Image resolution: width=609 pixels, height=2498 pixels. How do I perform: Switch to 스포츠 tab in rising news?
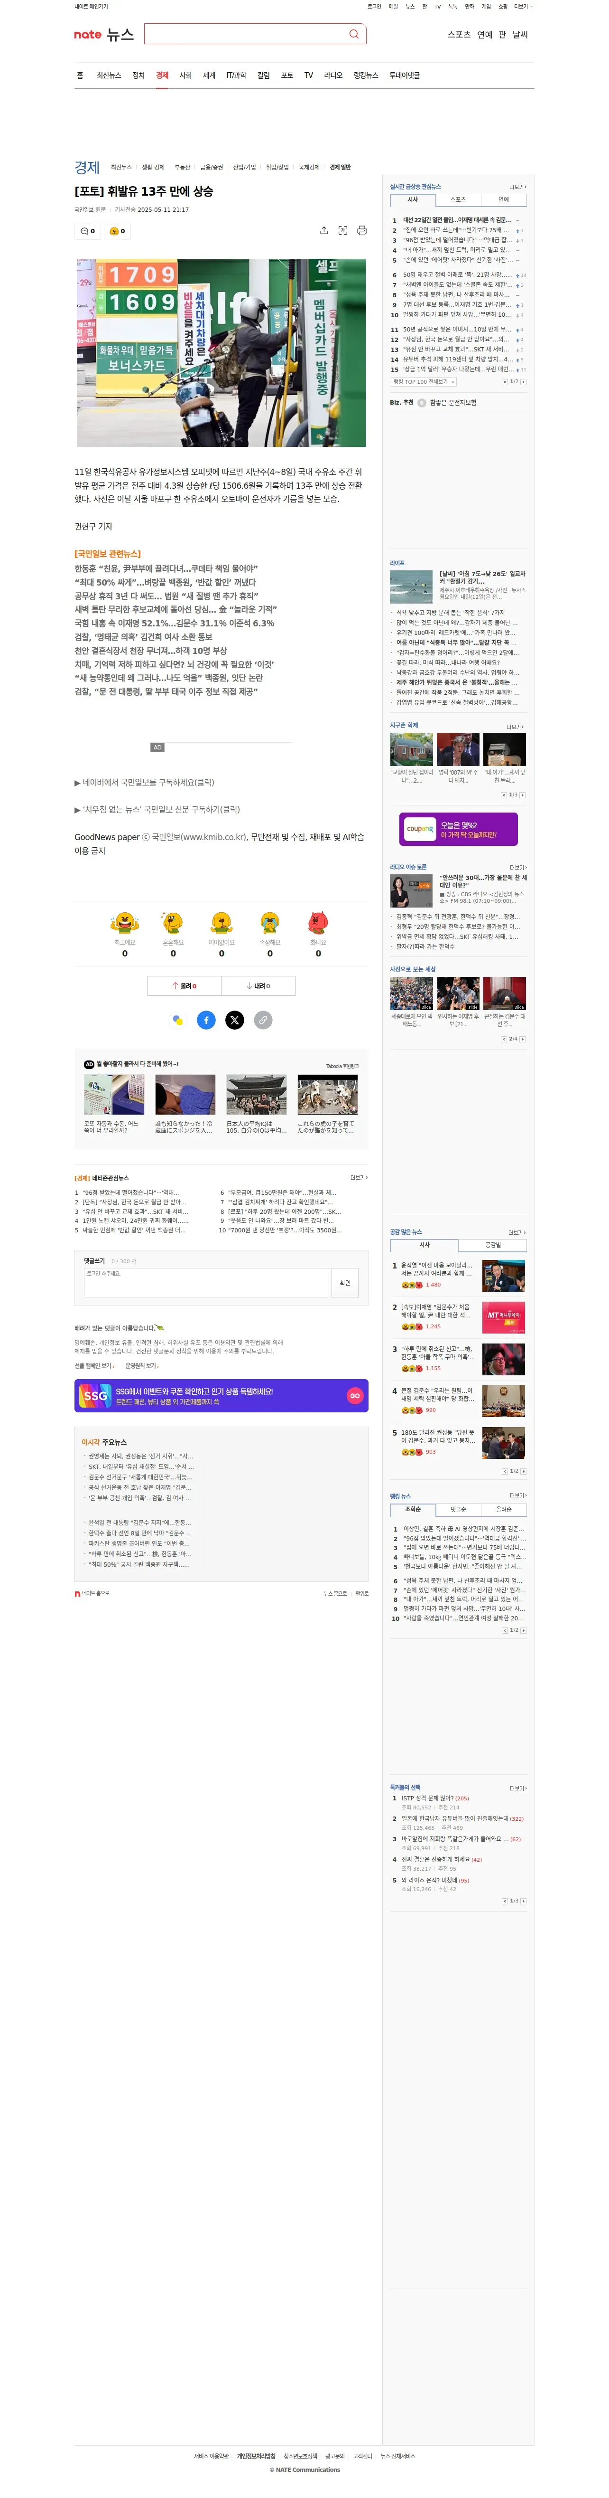(458, 200)
